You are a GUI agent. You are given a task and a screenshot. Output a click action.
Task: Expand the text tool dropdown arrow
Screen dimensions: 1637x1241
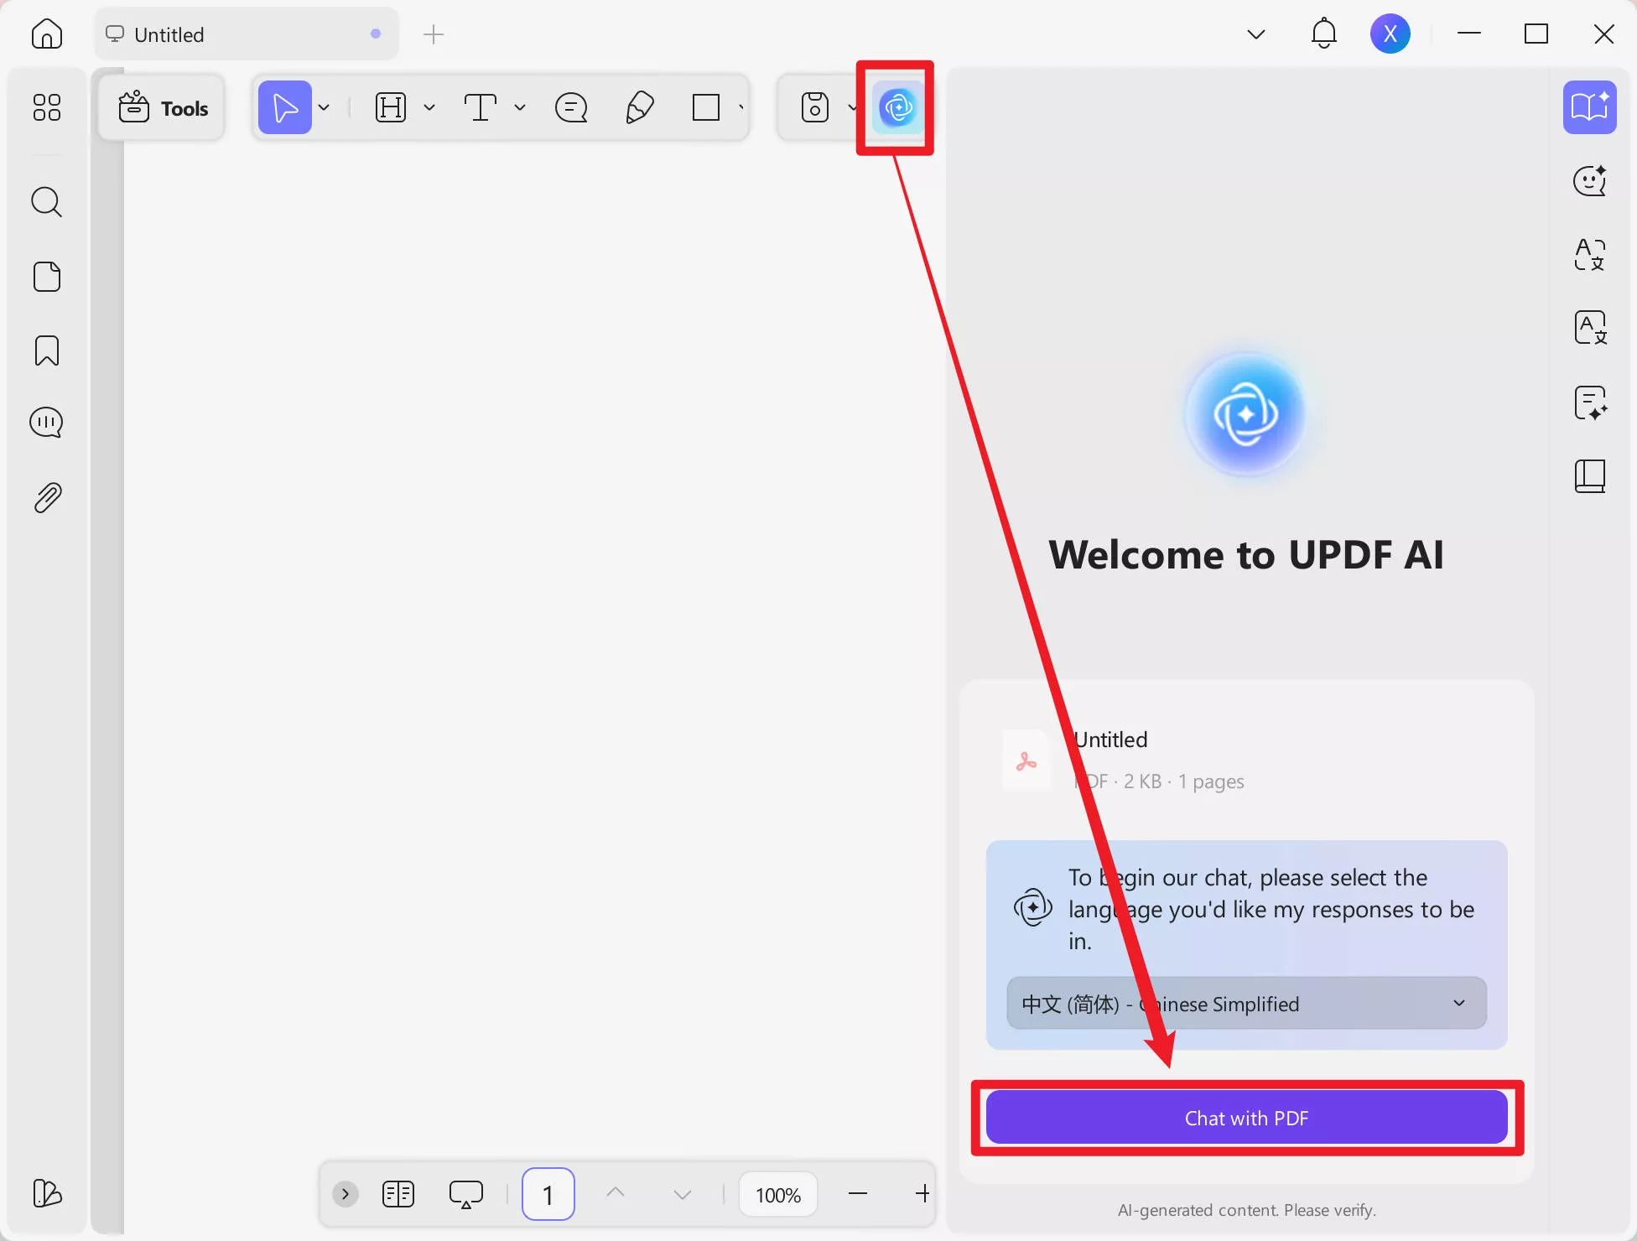[x=520, y=107]
